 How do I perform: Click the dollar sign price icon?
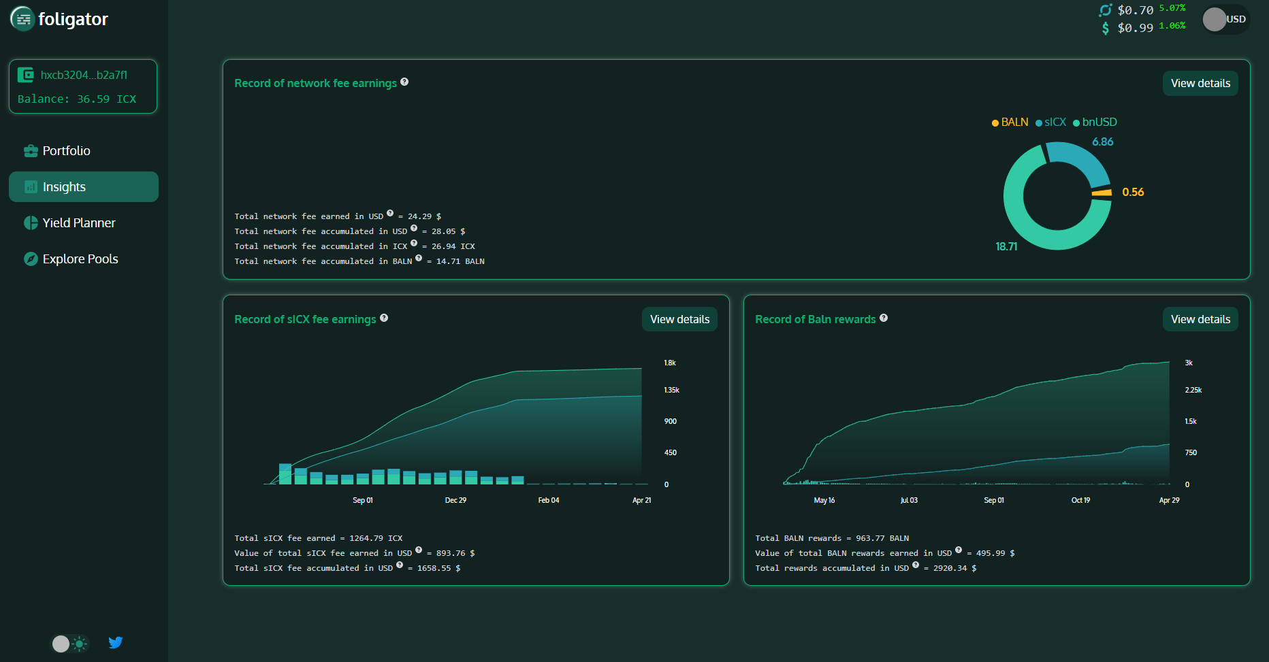pos(1105,28)
